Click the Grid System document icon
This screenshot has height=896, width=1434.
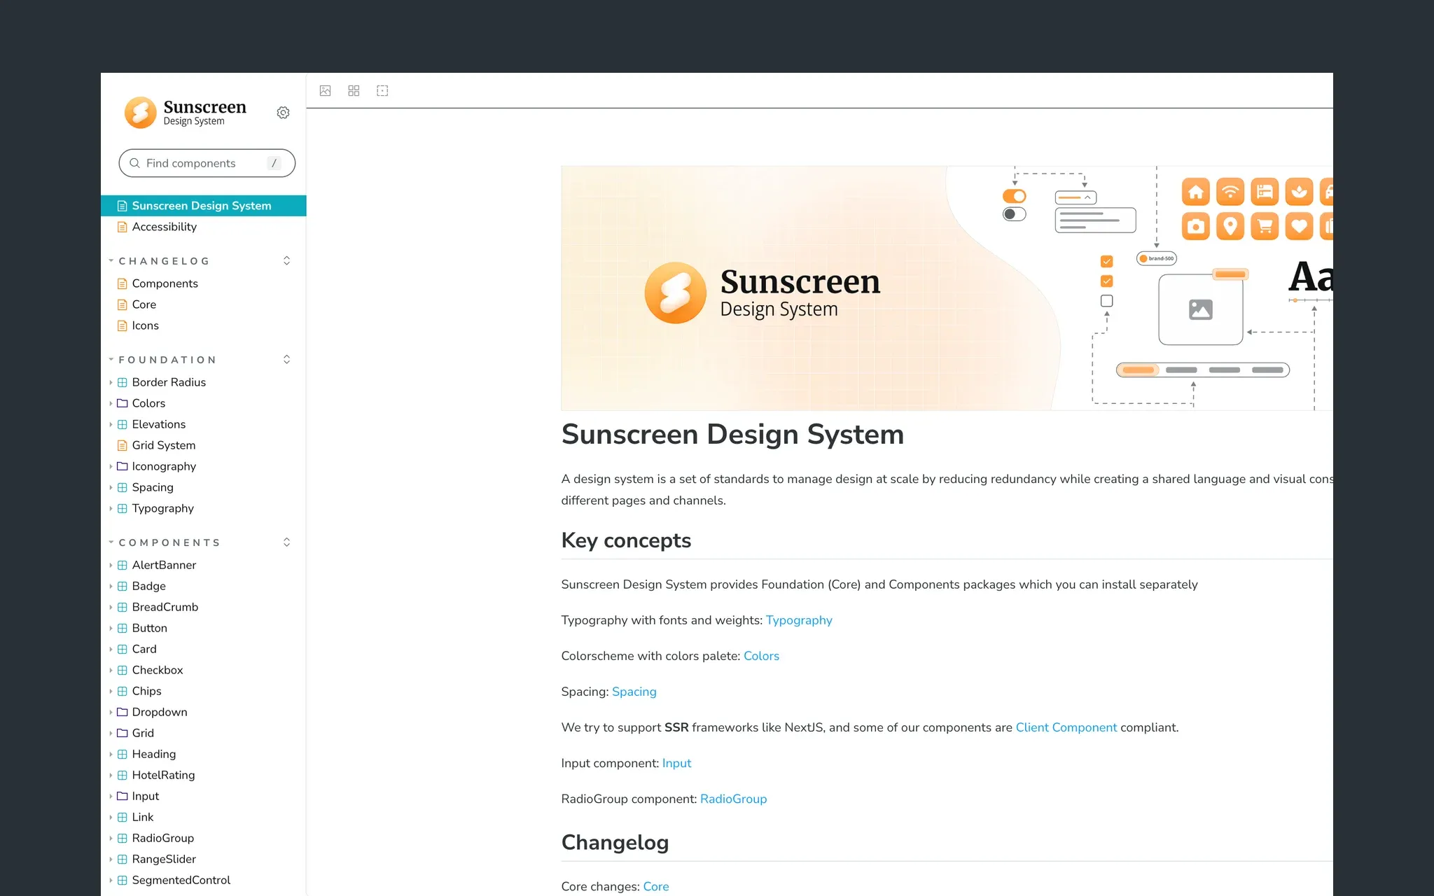pyautogui.click(x=123, y=445)
